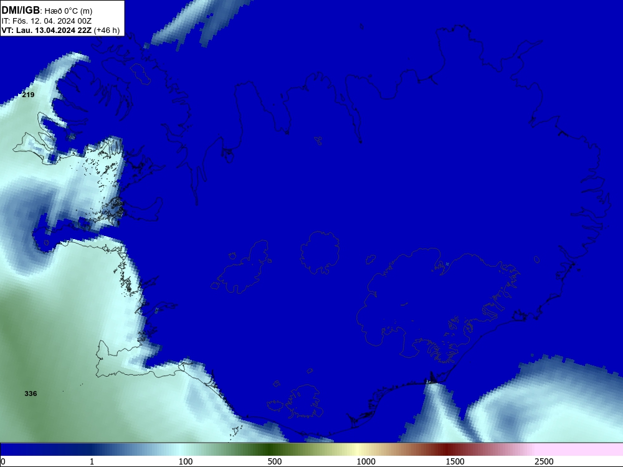
Task: Click the 1500 label on the color scale
Action: click(x=455, y=461)
